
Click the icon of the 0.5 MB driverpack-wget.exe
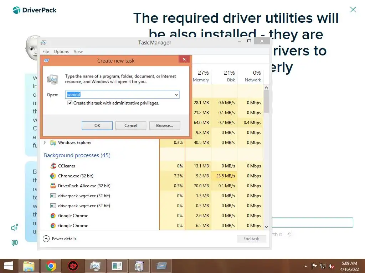pos(53,206)
